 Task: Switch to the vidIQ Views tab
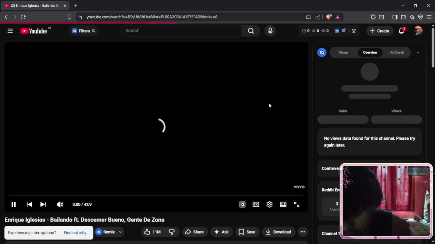click(x=343, y=53)
